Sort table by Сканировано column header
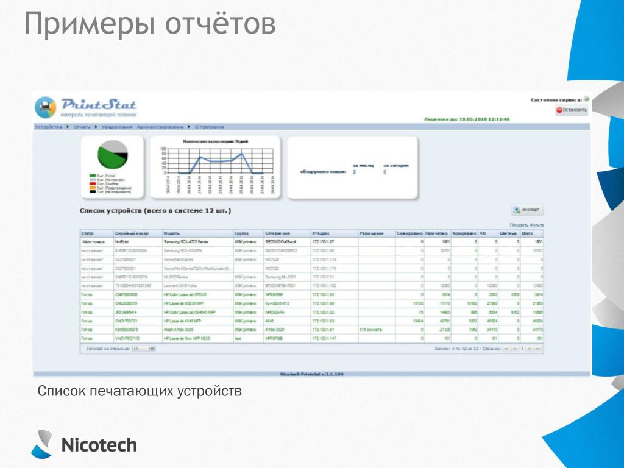Image resolution: width=624 pixels, height=468 pixels. click(x=409, y=233)
